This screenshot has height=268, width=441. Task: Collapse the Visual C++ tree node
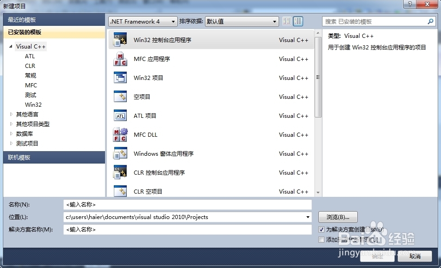11,46
